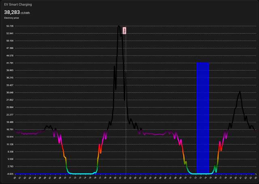Pick the 13.914 y-axis label
Image resolution: width=259 pixels, height=184 pixels.
(x=10, y=137)
